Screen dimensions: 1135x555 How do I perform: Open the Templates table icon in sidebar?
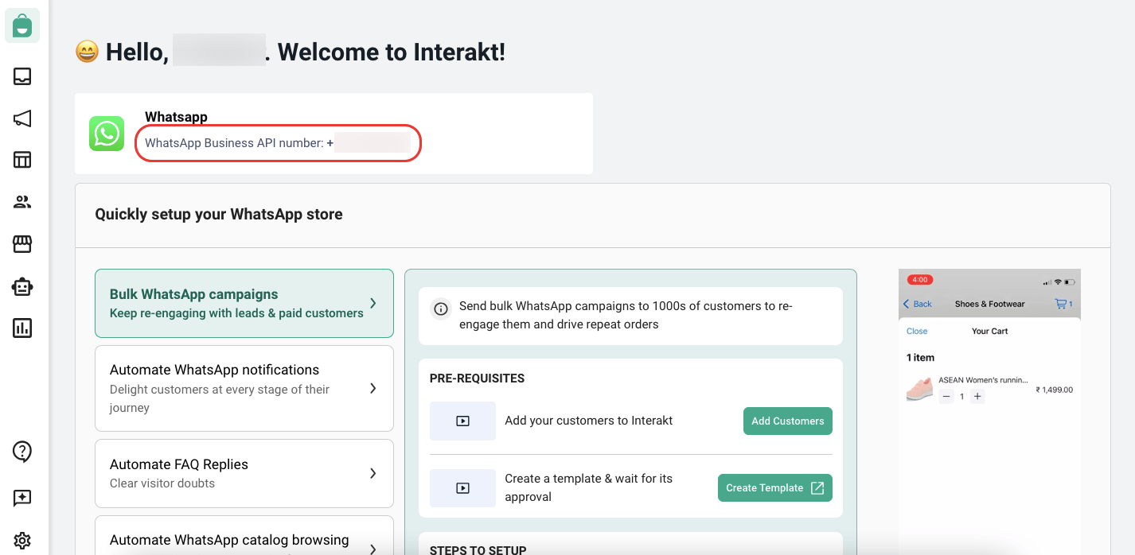(22, 160)
